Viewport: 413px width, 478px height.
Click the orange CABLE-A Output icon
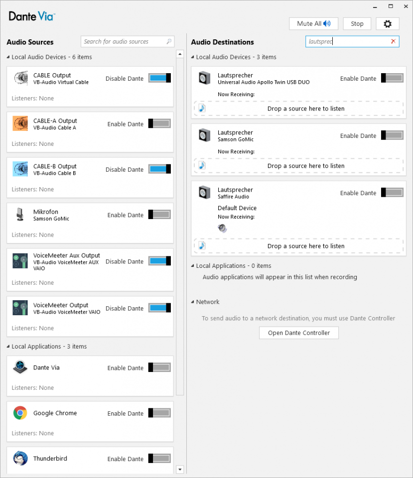[x=20, y=123]
